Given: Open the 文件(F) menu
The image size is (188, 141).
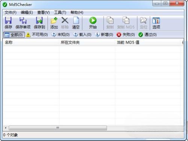Looking at the screenshot, I should (11, 12).
